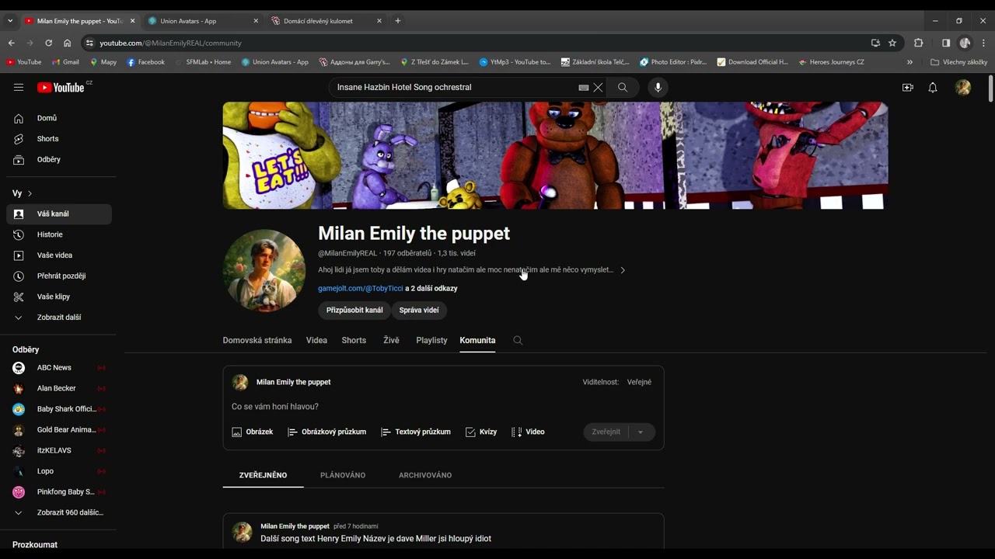Viewport: 995px width, 559px height.
Task: Switch to the Videa channel tab
Action: click(x=316, y=341)
